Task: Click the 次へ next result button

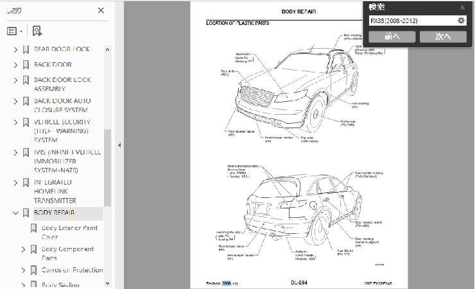Action: 443,37
